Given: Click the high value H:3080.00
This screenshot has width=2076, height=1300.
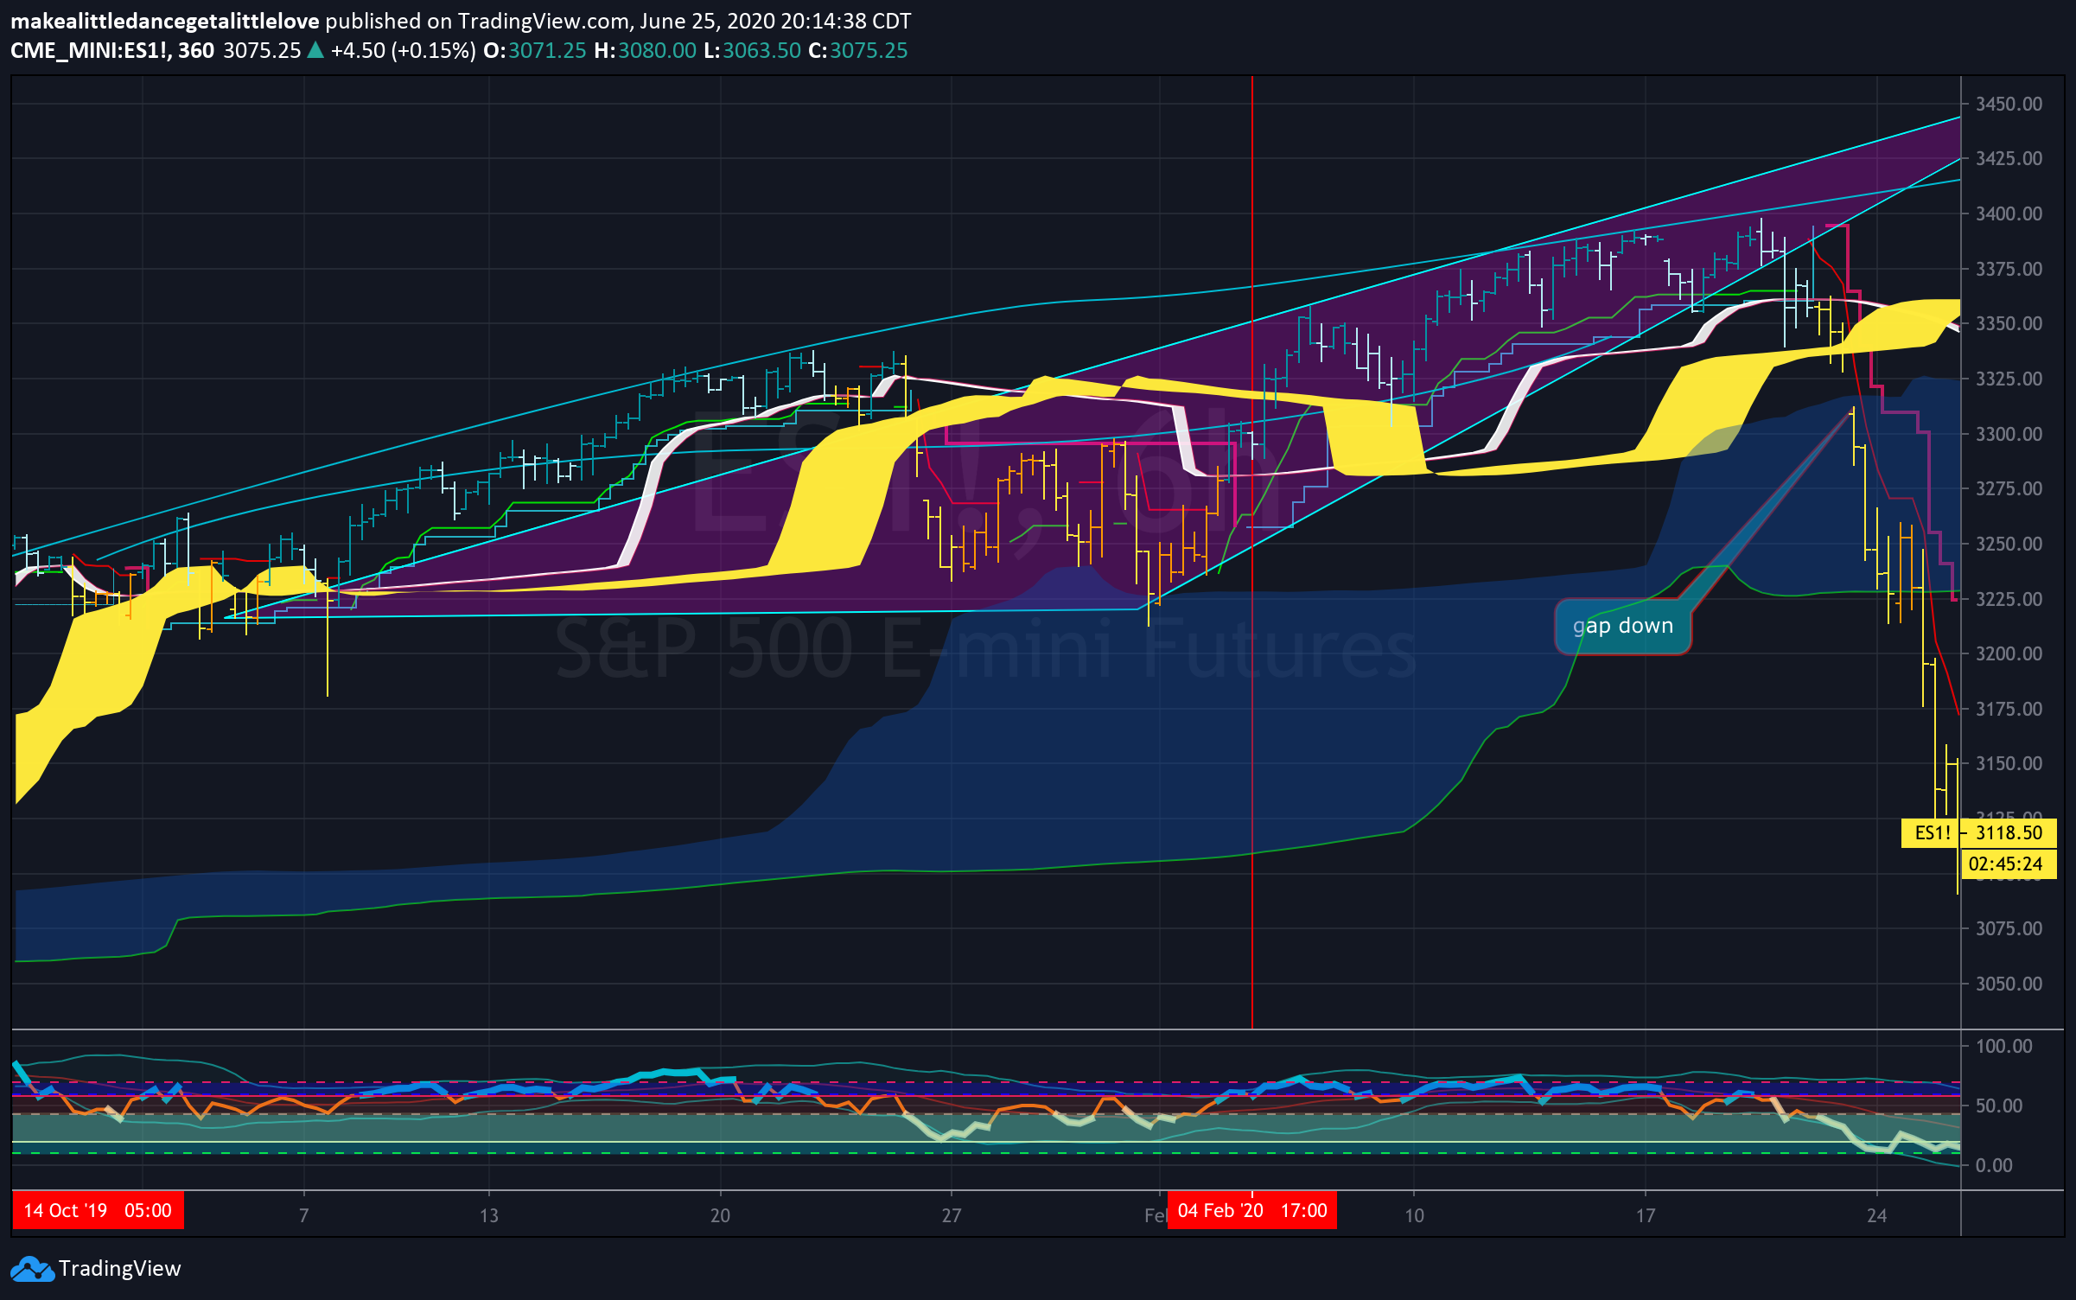Looking at the screenshot, I should point(645,51).
